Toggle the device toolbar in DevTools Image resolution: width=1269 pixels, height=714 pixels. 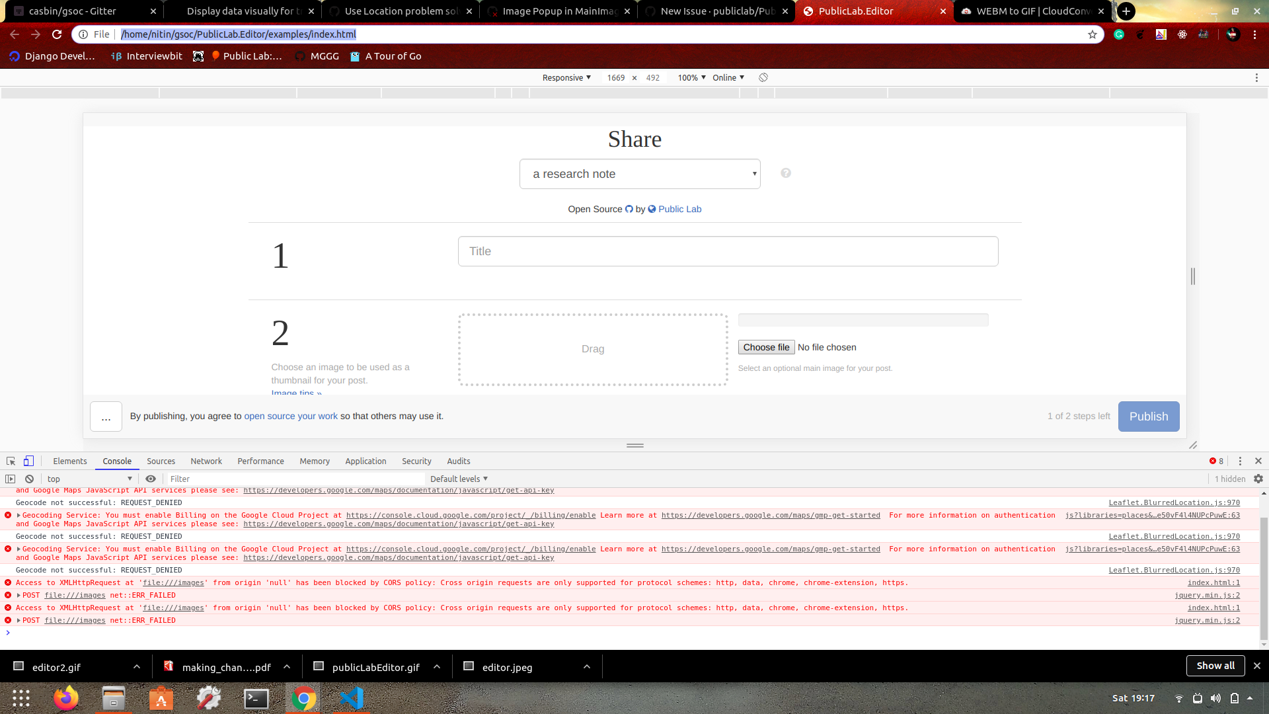[x=28, y=461]
